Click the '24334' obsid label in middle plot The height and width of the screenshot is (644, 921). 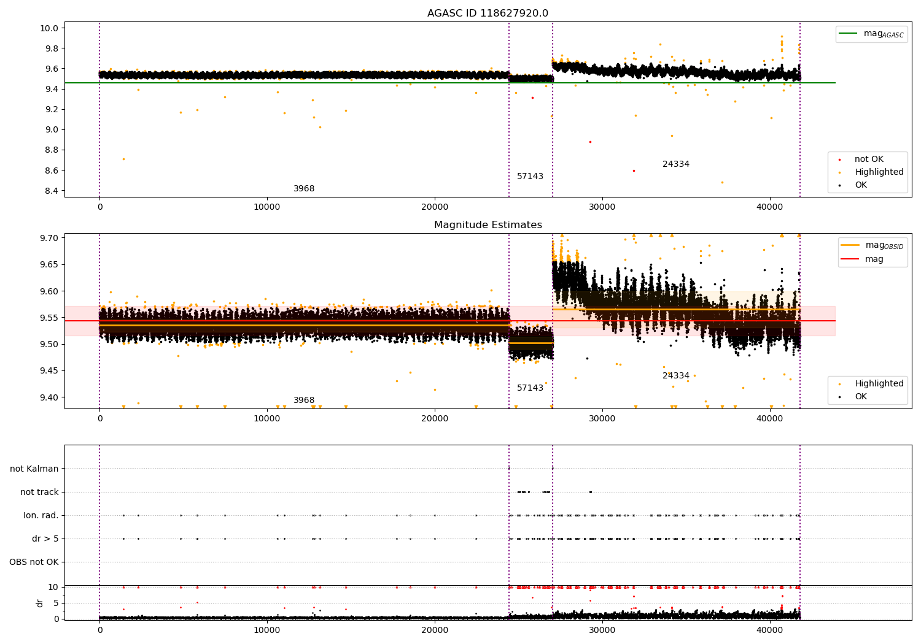coord(676,376)
